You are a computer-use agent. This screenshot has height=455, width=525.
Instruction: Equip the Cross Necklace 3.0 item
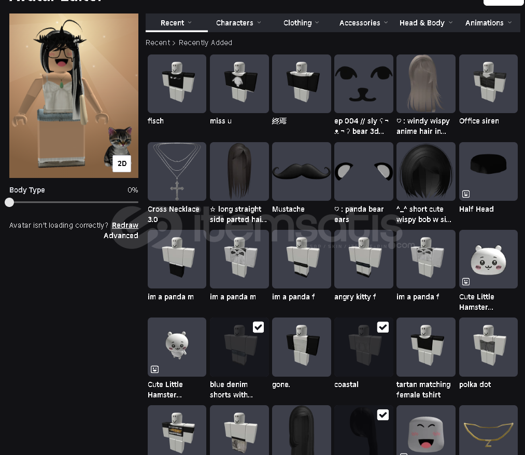tap(177, 172)
